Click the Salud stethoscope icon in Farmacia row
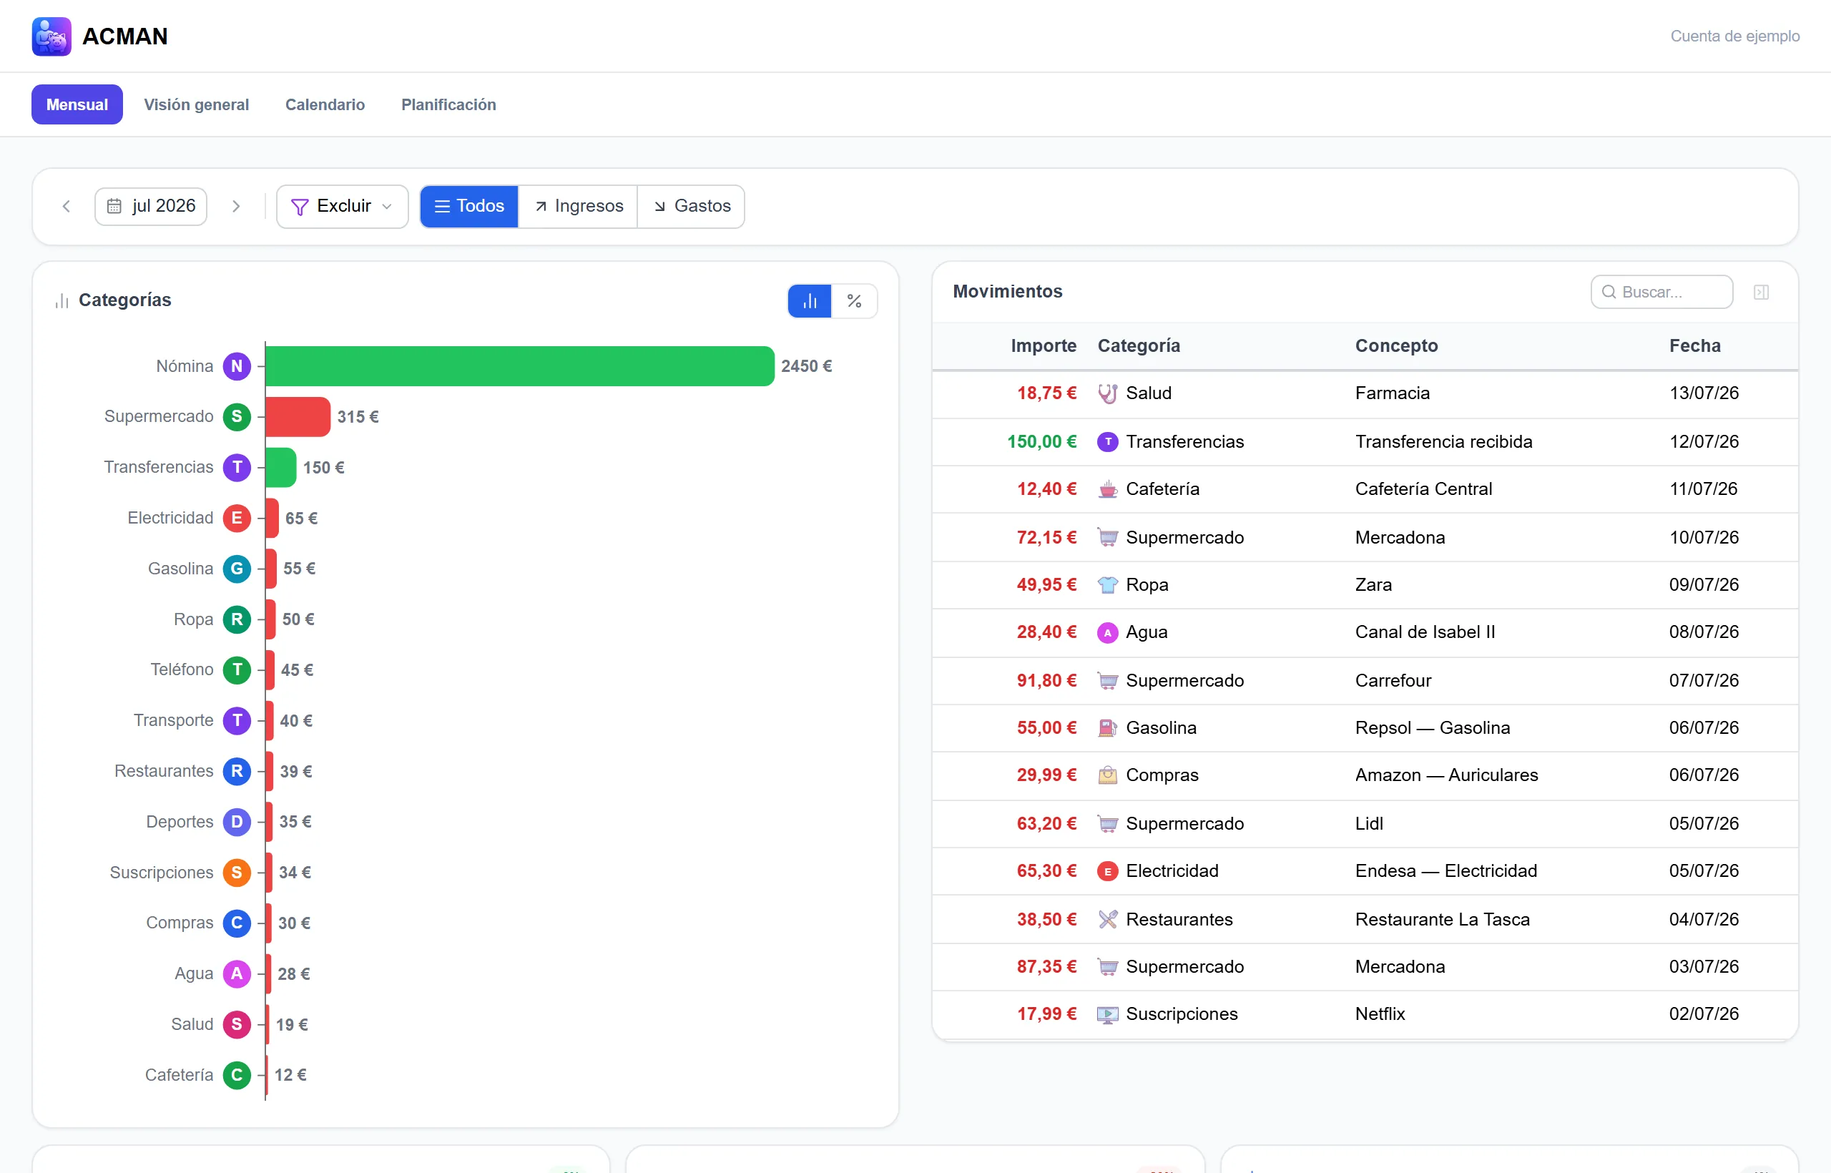 pyautogui.click(x=1107, y=393)
